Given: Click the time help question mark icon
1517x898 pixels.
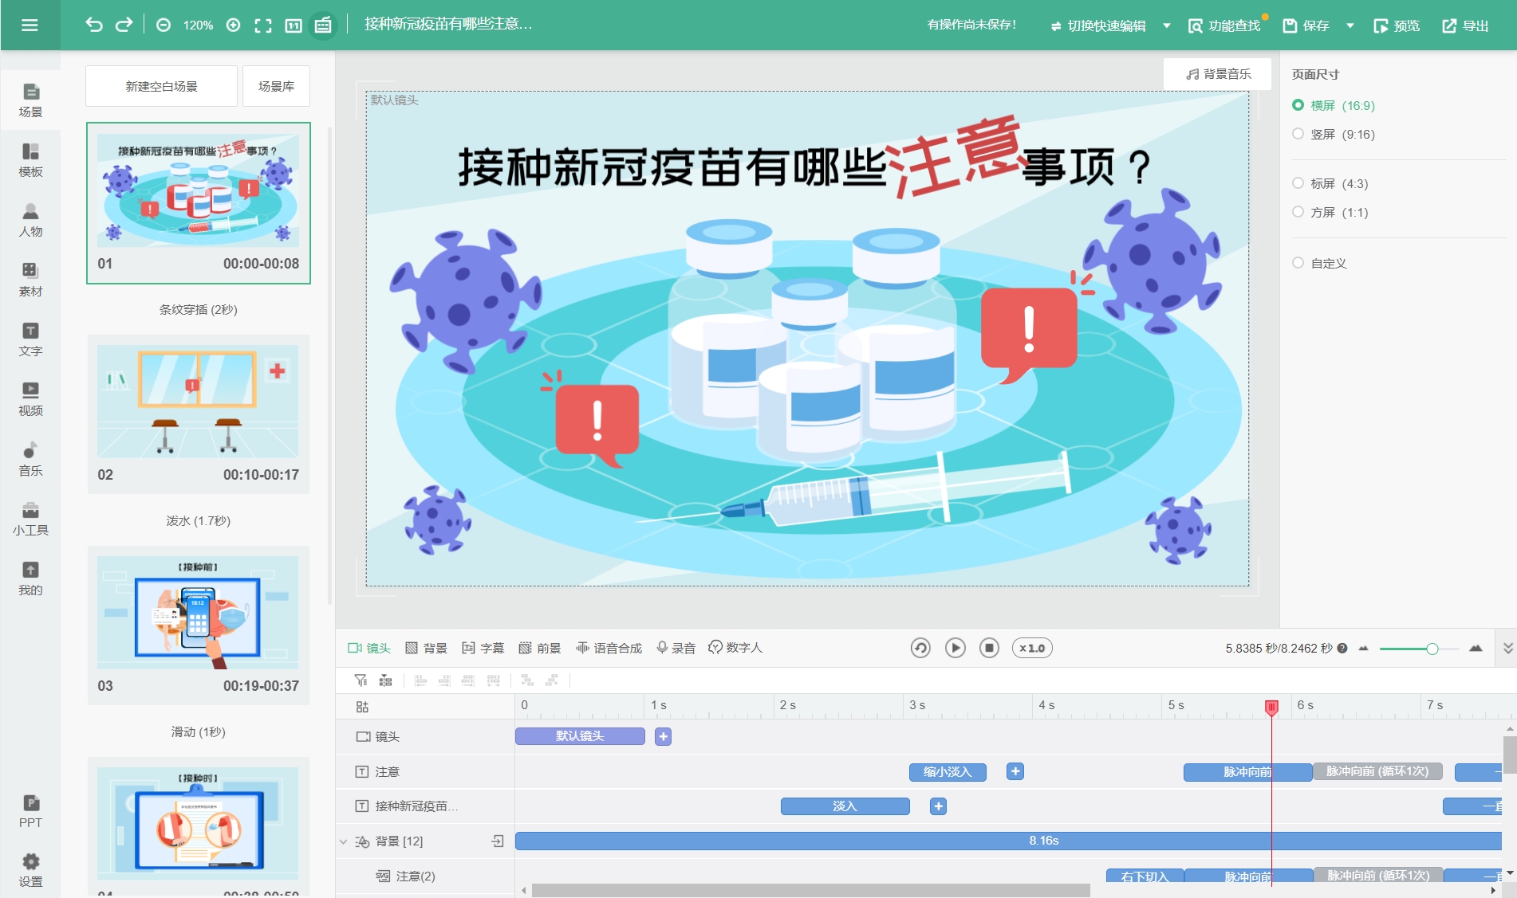Looking at the screenshot, I should point(1342,648).
